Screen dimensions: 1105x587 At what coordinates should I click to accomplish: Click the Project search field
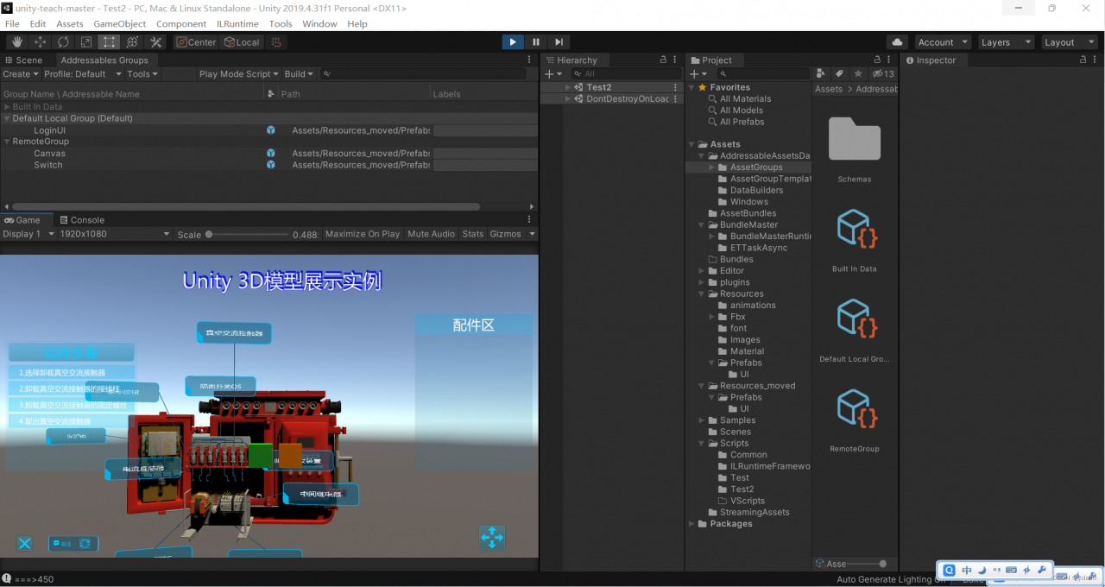(x=764, y=74)
